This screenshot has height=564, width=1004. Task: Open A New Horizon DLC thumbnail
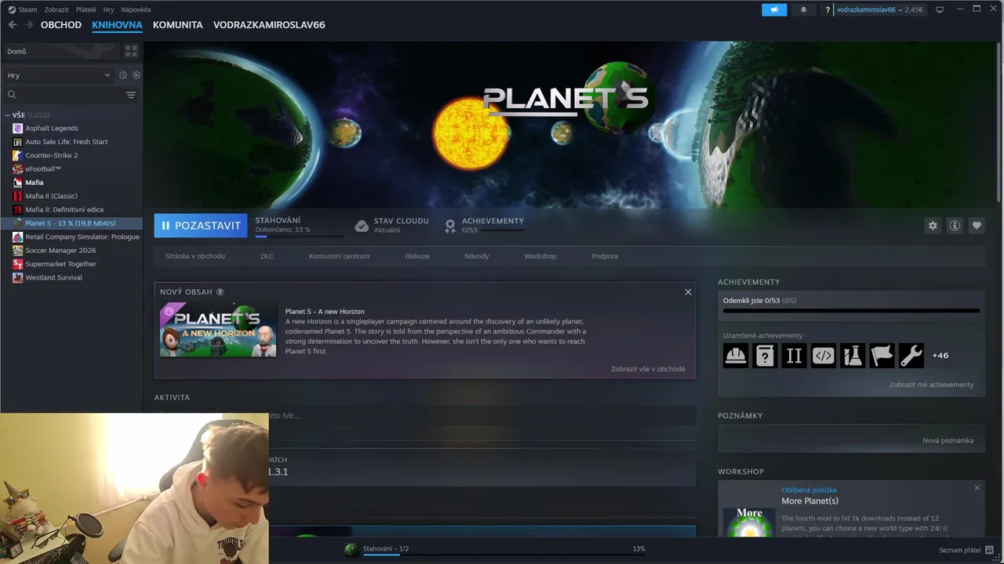click(x=218, y=330)
